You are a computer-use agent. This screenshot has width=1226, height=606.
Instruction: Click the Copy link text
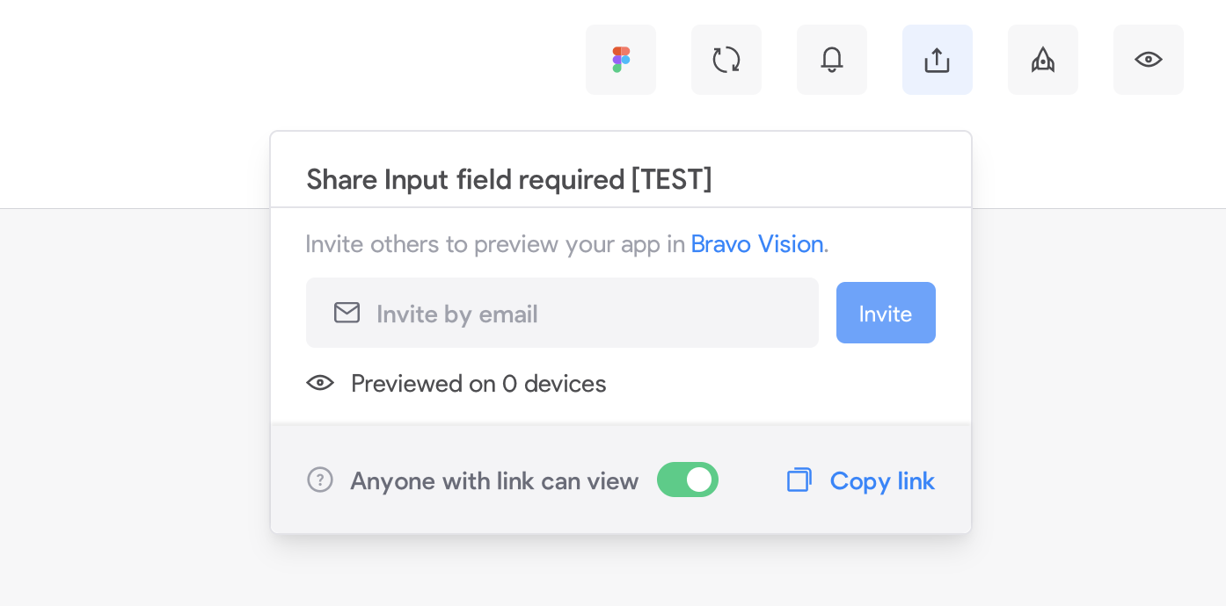882,481
